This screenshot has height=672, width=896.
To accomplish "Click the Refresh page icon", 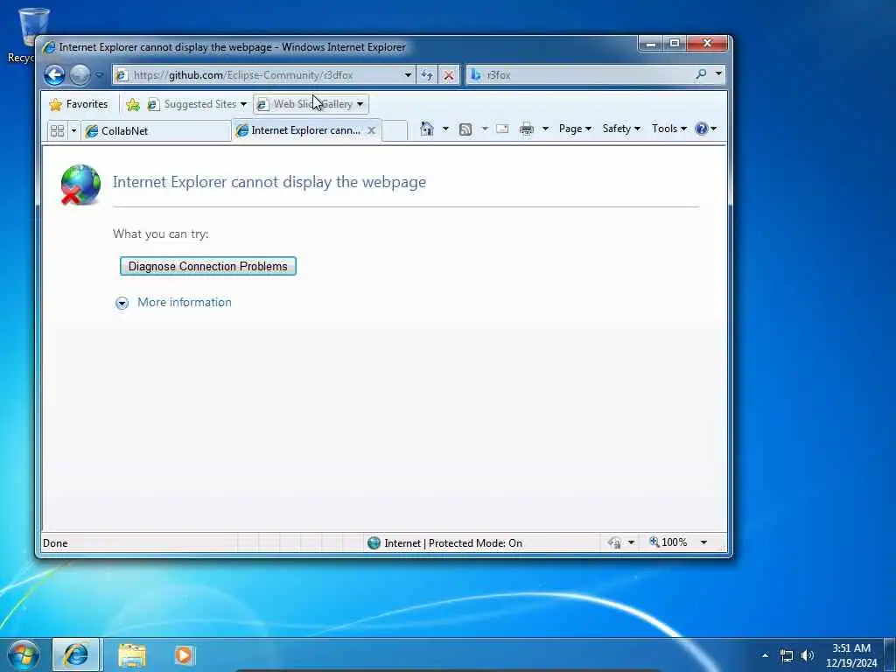I will click(427, 75).
